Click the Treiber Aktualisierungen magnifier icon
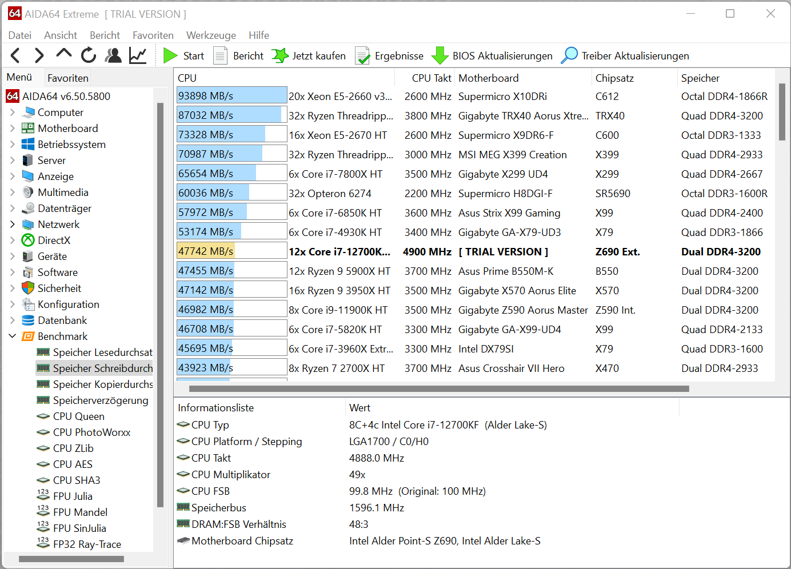791x569 pixels. pos(569,55)
